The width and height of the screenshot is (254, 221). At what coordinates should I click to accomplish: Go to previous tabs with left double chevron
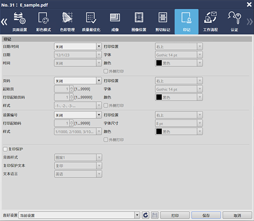[4, 22]
